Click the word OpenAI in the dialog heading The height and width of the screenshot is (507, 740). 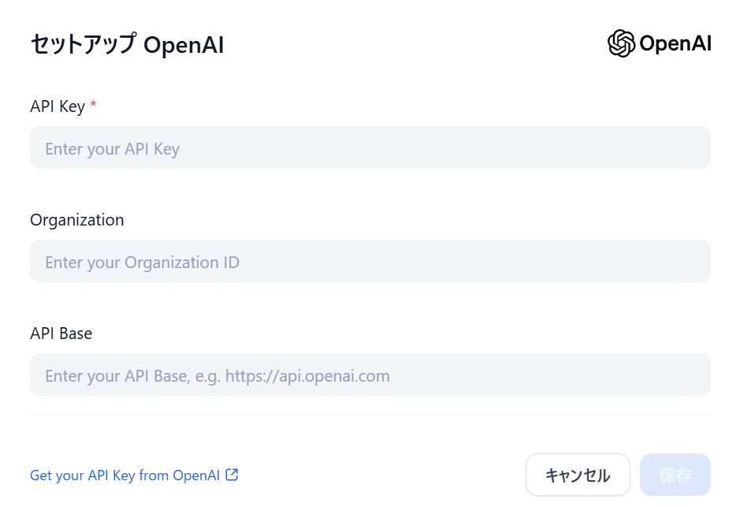[184, 45]
